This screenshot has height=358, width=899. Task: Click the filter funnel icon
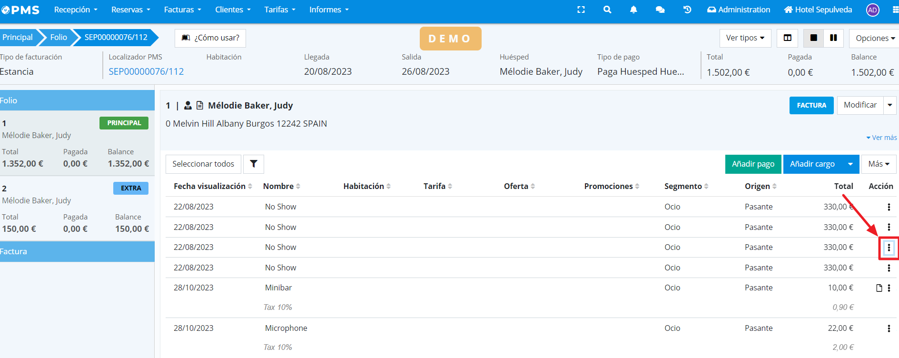(x=254, y=164)
